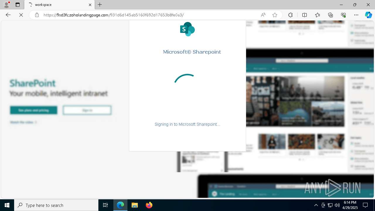Click the 'Signing in to Microsoft Sharepoint...' text

187,124
